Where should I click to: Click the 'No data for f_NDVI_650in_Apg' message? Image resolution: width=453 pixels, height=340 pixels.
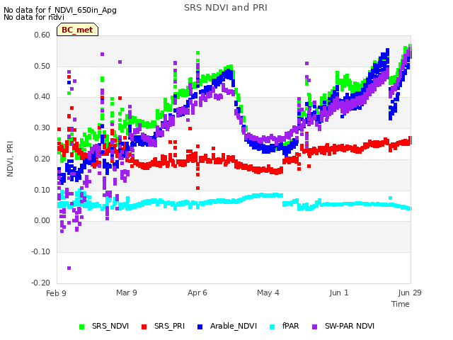coord(60,10)
